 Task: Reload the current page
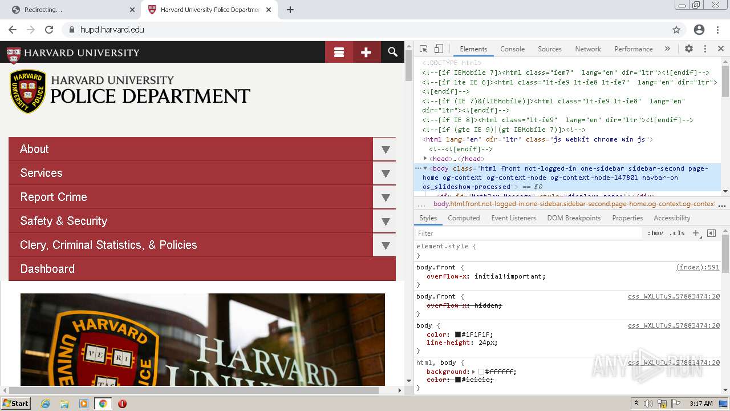point(49,30)
